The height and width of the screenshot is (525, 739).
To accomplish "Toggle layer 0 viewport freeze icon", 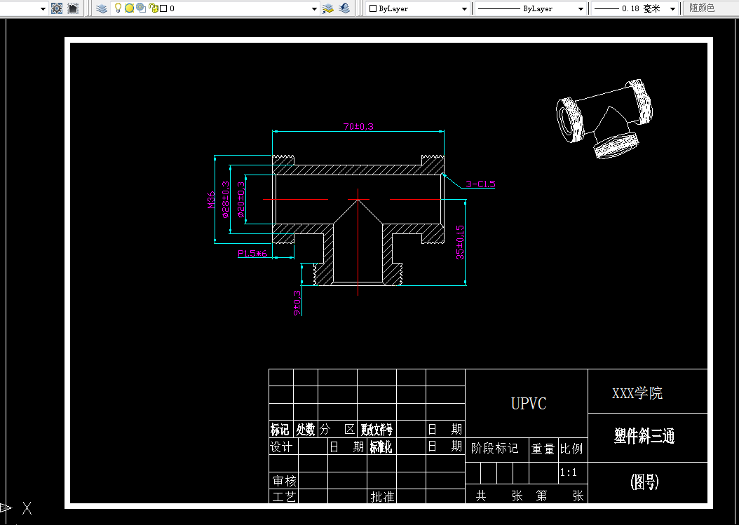I will [x=141, y=8].
